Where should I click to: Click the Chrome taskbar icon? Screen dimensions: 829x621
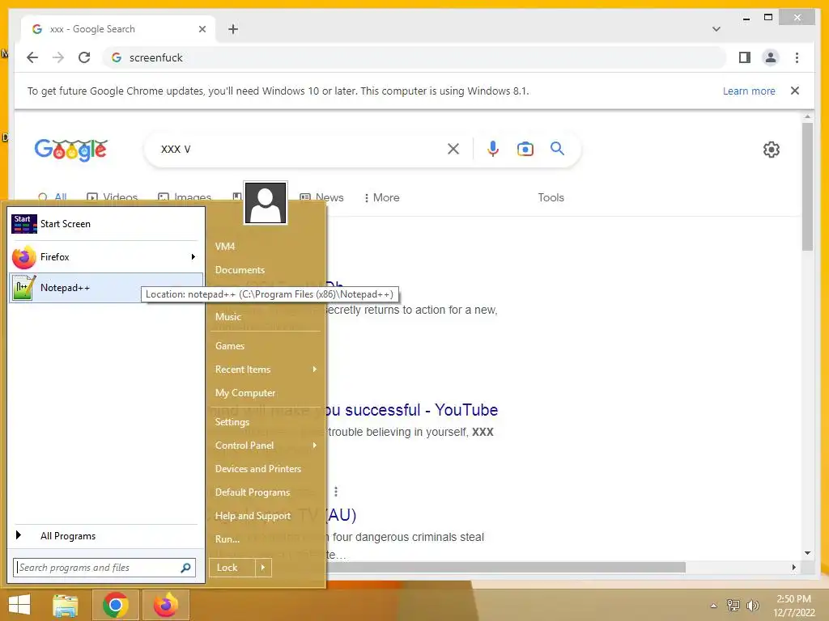(115, 605)
